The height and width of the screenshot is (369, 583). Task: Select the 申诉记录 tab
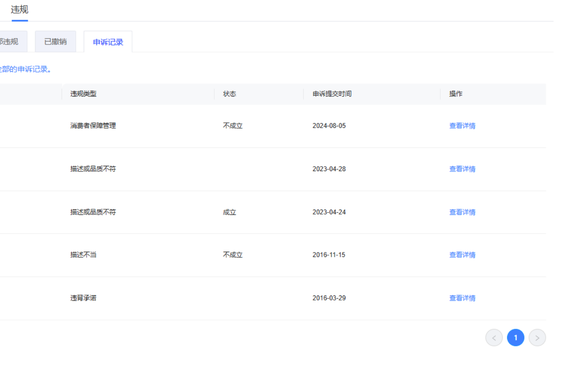coord(108,42)
